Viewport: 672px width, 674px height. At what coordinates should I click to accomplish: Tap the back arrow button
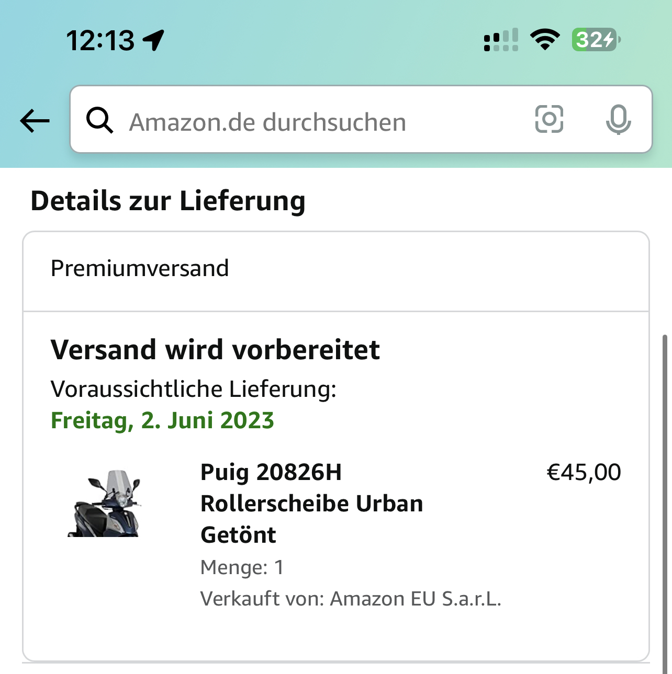pos(35,121)
